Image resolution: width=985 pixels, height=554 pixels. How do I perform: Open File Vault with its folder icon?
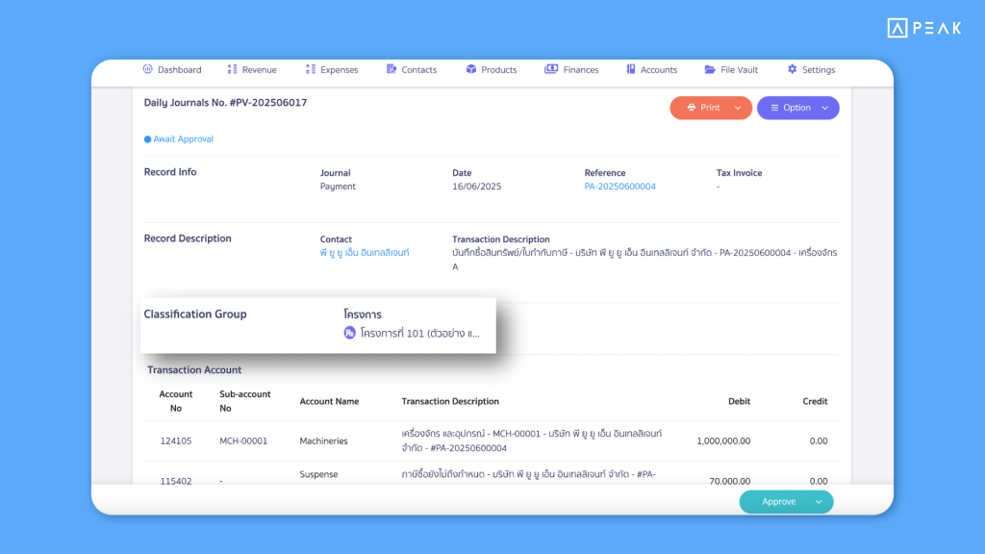pos(709,68)
